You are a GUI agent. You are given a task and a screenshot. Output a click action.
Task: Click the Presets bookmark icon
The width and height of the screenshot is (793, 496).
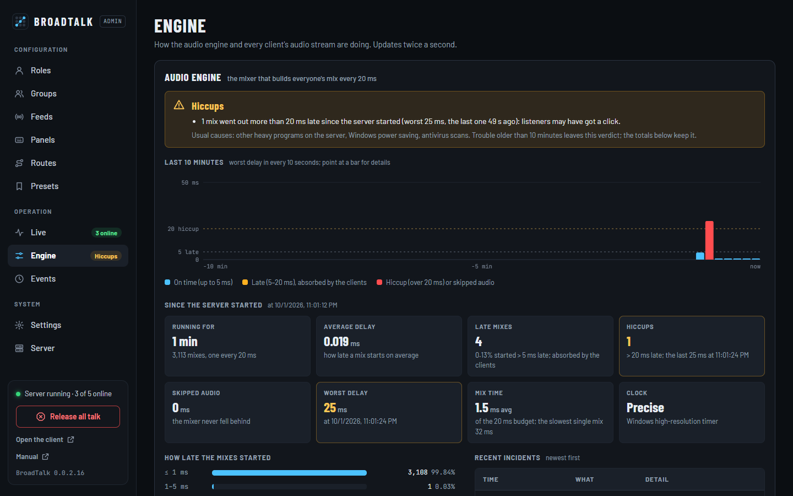click(19, 186)
